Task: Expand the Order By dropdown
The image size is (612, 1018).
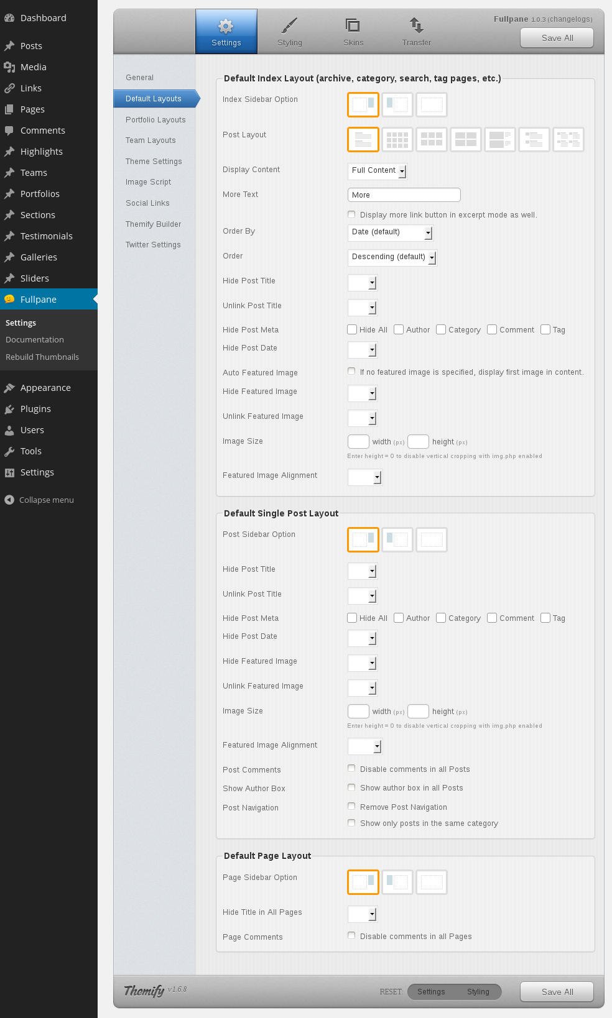Action: click(390, 232)
